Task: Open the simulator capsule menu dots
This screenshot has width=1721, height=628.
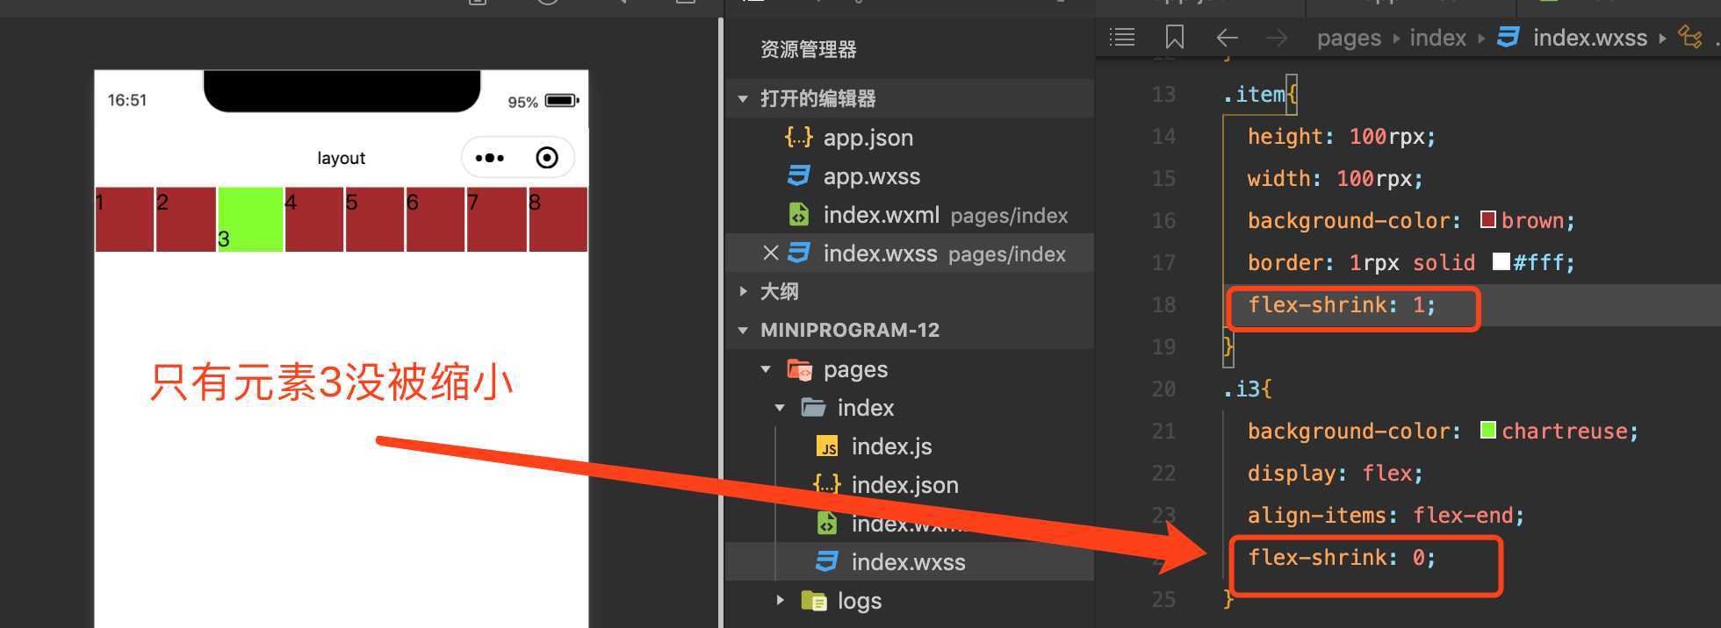Action: (489, 158)
